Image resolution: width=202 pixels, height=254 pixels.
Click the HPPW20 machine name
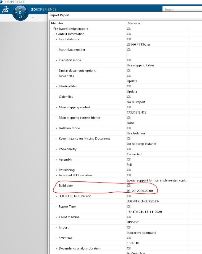point(133,222)
